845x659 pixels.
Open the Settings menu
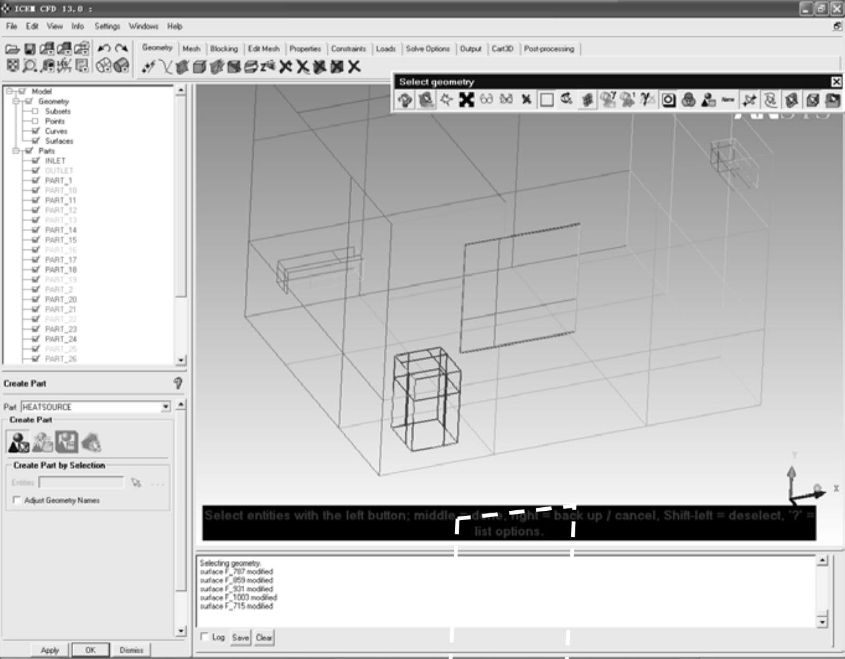[x=107, y=26]
